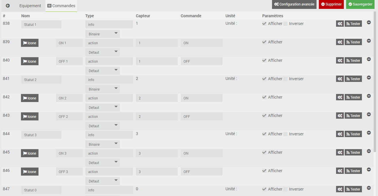
Task: Click the back arrow icon
Action: (x=8, y=6)
